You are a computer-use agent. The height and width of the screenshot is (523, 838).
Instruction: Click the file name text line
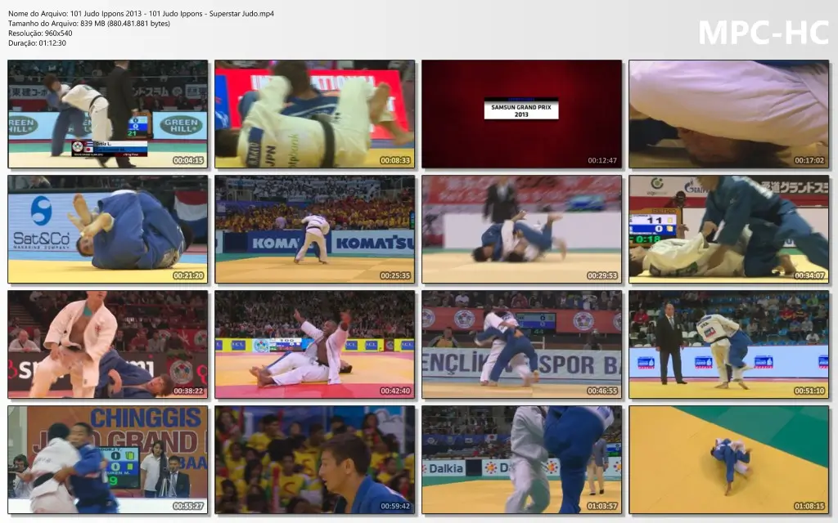pos(141,13)
